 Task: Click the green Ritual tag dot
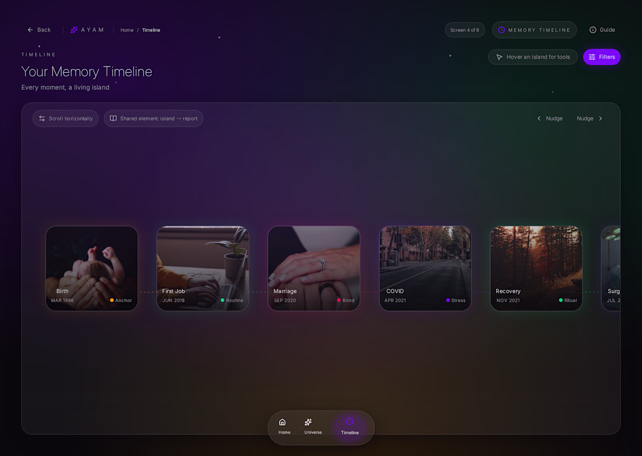pyautogui.click(x=561, y=300)
